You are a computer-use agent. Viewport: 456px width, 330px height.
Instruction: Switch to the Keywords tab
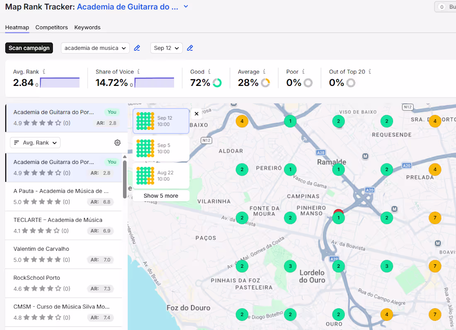(x=87, y=27)
